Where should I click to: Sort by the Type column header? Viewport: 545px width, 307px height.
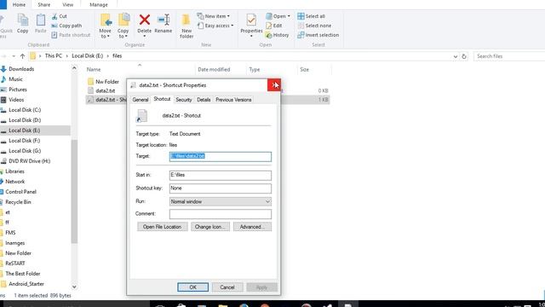click(254, 70)
